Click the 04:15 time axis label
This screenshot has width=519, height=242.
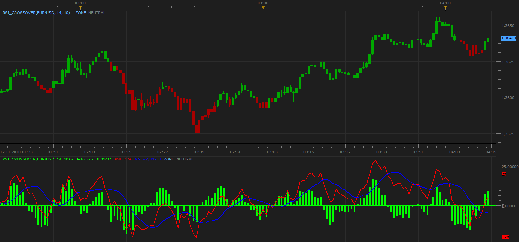tap(491, 152)
